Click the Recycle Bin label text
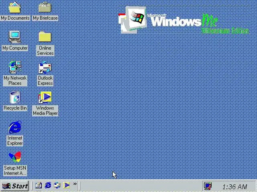The image size is (257, 192). pos(15,108)
